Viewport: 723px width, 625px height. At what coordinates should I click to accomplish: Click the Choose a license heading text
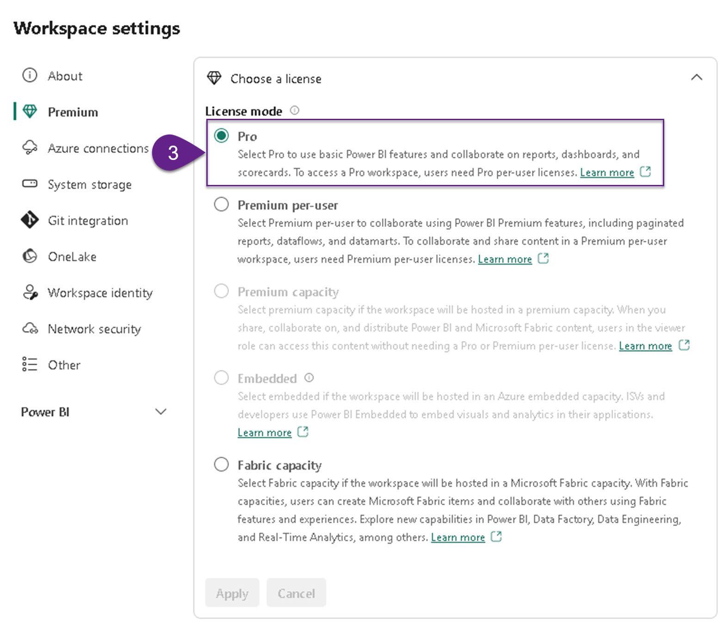(276, 79)
